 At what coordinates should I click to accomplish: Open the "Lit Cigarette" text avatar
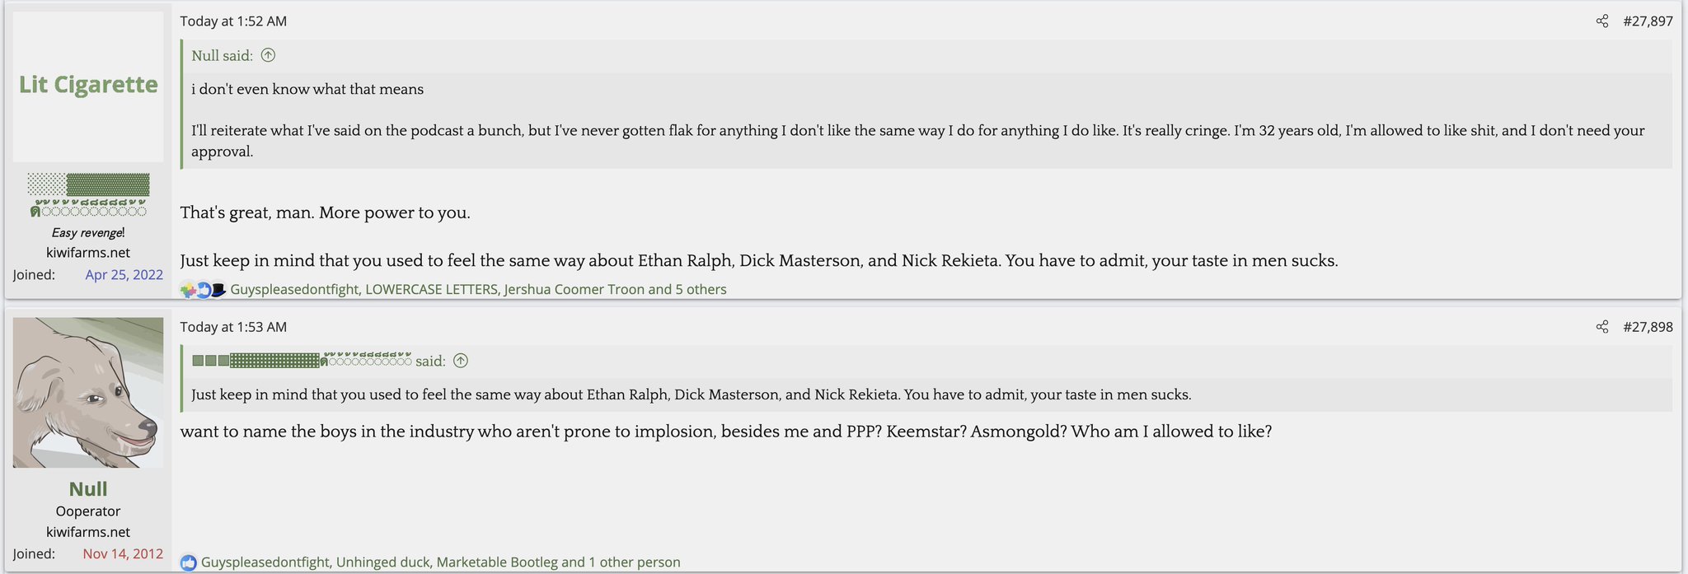pyautogui.click(x=88, y=86)
